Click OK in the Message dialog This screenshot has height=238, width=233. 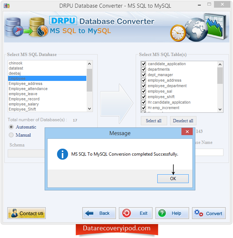pos(173,179)
